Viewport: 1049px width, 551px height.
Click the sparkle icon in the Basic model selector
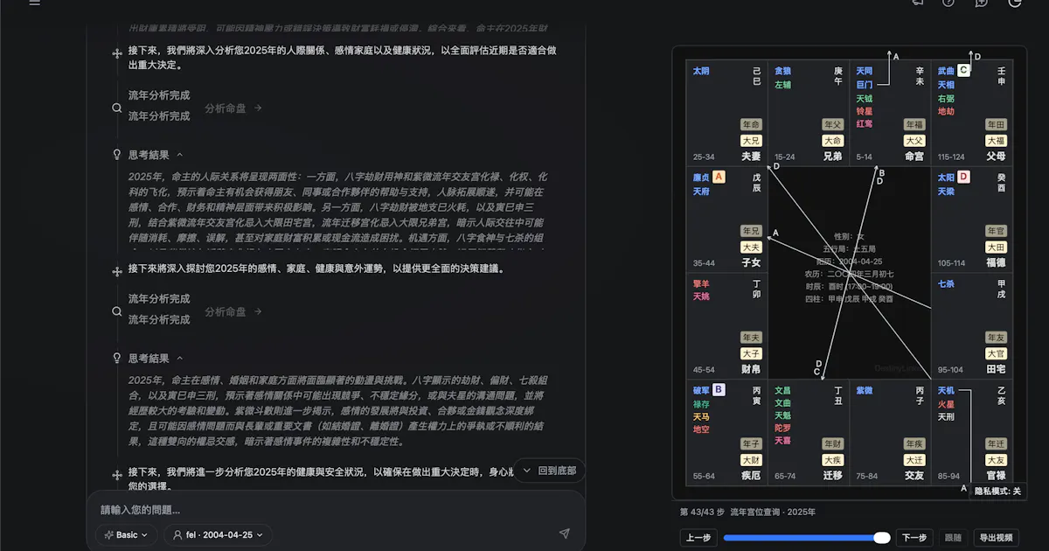click(x=109, y=534)
